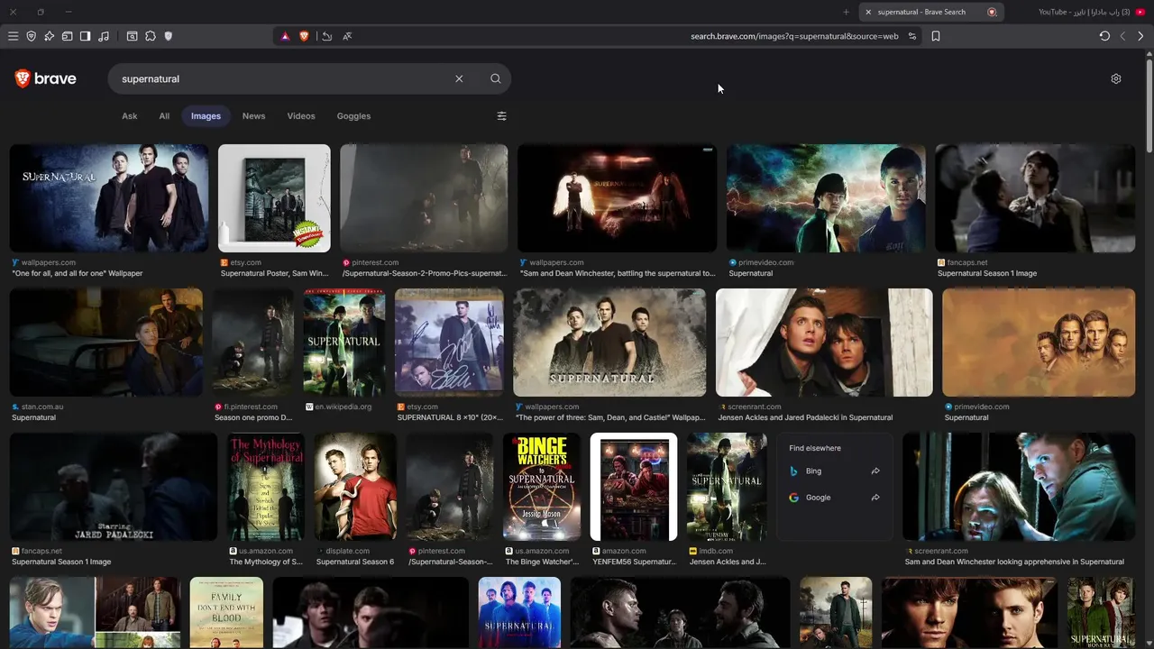Image resolution: width=1154 pixels, height=649 pixels.
Task: Open The Mythology of Supernatural book thumbnail
Action: pos(266,487)
